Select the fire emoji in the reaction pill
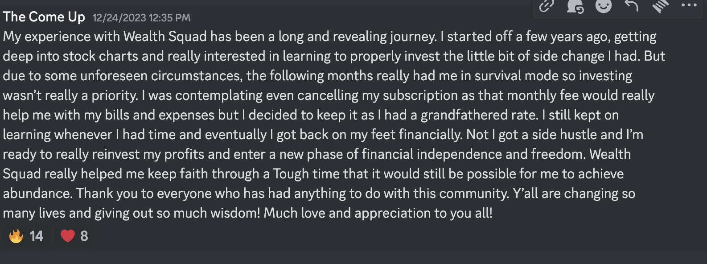The height and width of the screenshot is (264, 707). [17, 235]
